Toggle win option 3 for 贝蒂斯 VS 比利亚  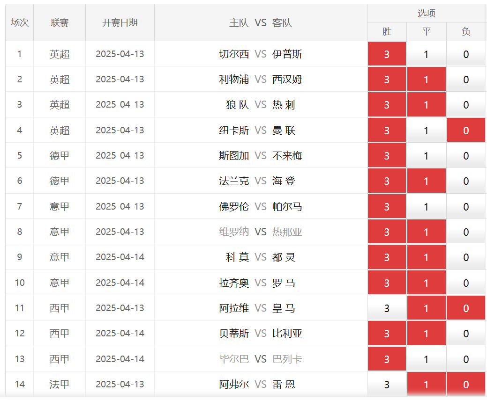click(387, 334)
